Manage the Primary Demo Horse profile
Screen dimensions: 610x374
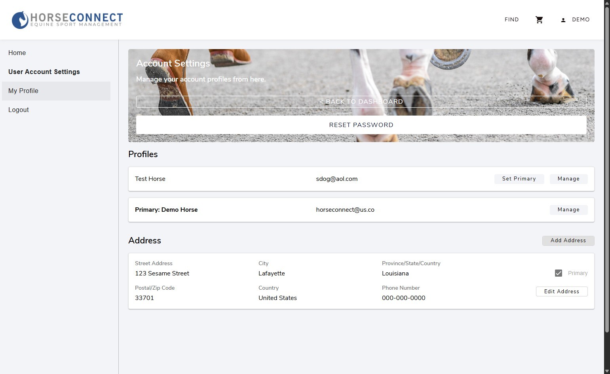click(568, 210)
